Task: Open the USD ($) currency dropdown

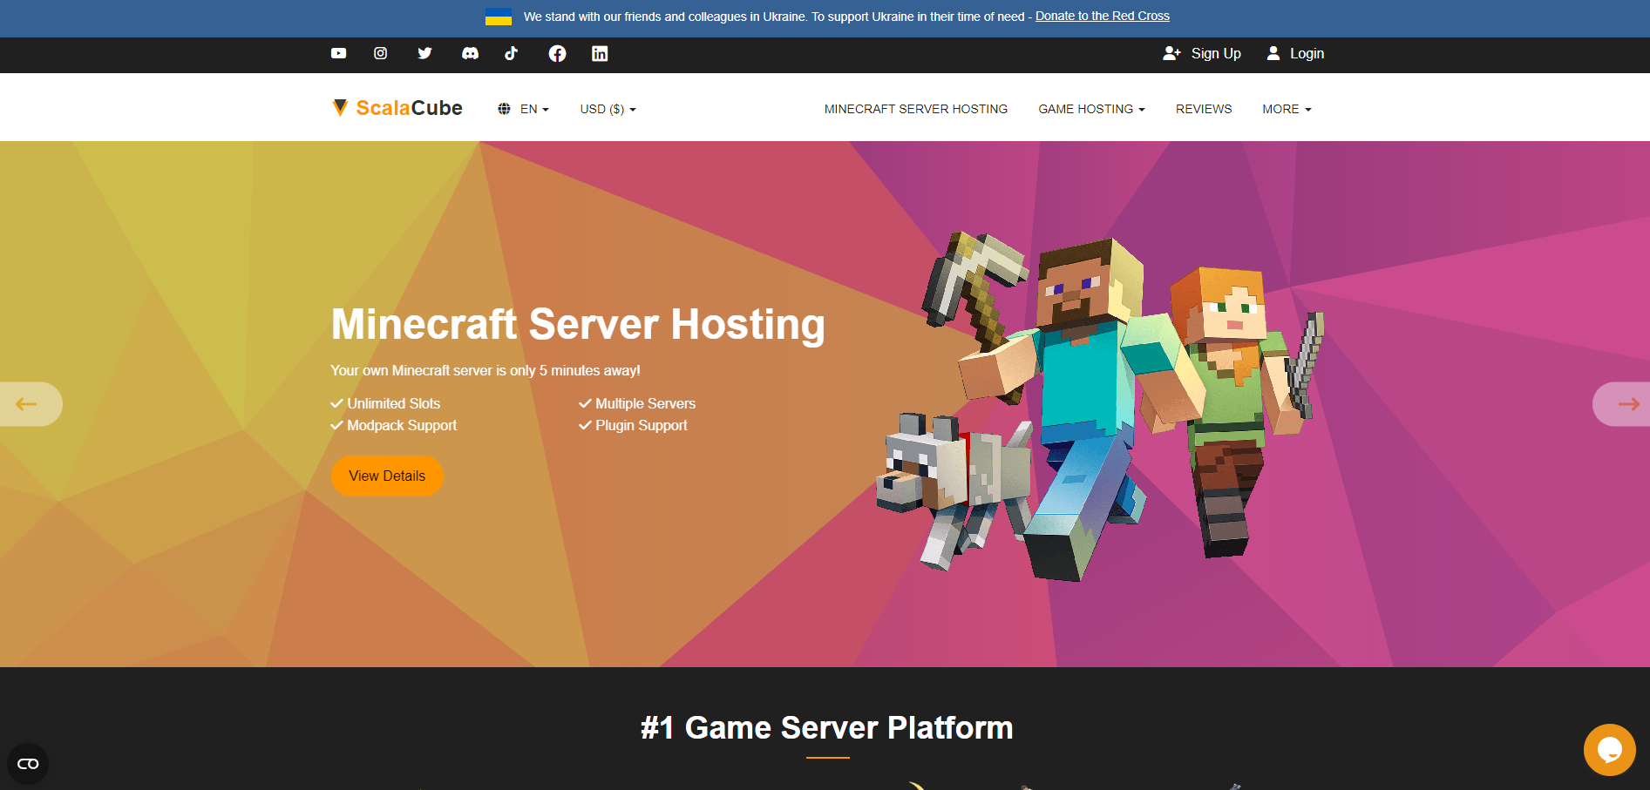Action: [608, 109]
